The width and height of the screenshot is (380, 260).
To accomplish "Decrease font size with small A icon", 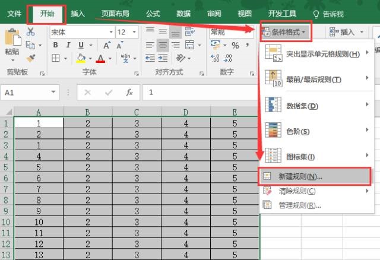I will (120, 45).
